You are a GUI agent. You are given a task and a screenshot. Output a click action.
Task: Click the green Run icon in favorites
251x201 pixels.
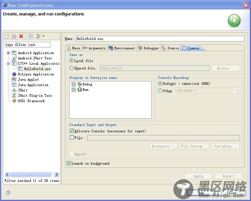[x=80, y=89]
